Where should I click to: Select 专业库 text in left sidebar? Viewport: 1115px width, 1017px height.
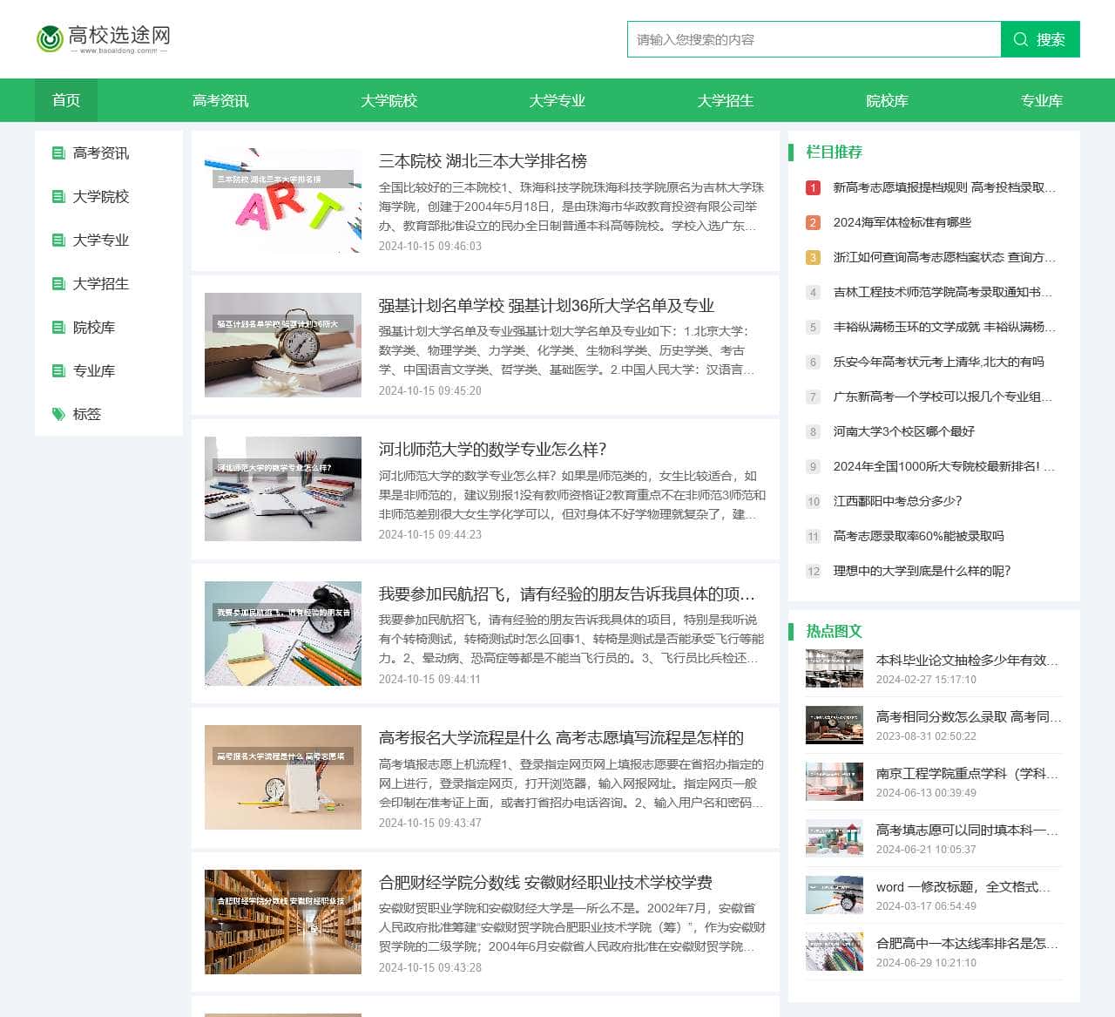click(94, 371)
